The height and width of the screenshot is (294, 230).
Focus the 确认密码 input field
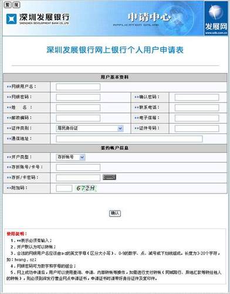point(197,97)
